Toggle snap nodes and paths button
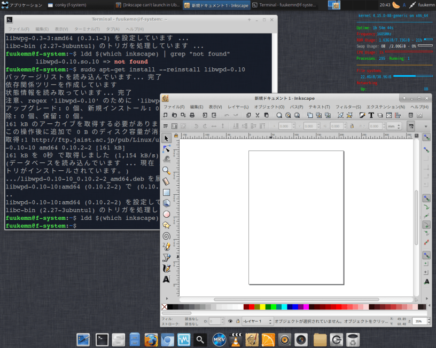 [x=426, y=198]
